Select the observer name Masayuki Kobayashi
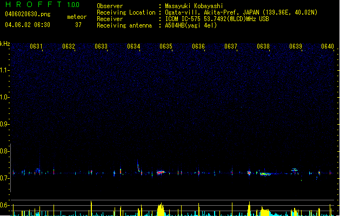Screen dimensions: 340x216 tap(194, 6)
